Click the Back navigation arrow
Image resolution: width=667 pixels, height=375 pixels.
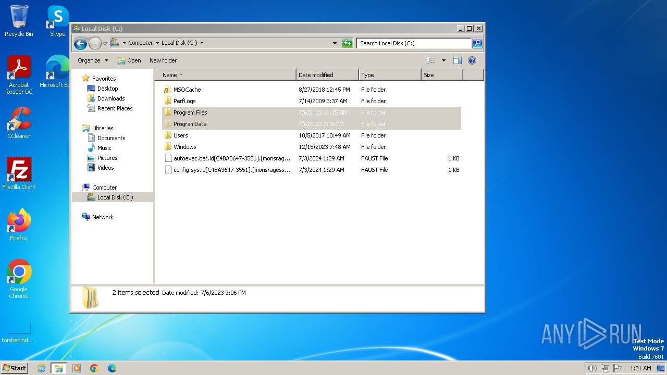click(80, 43)
